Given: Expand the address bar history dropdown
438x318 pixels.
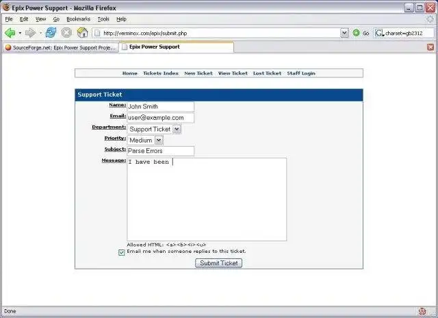Looking at the screenshot, I should (x=344, y=33).
